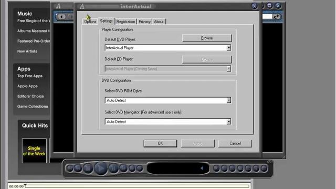
Task: Close the interActual settings dialog
Action: pyautogui.click(x=254, y=6)
